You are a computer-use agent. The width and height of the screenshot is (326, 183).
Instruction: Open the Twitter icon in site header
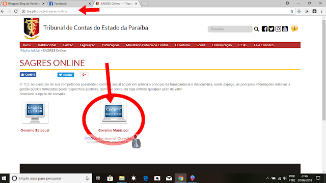point(271,29)
